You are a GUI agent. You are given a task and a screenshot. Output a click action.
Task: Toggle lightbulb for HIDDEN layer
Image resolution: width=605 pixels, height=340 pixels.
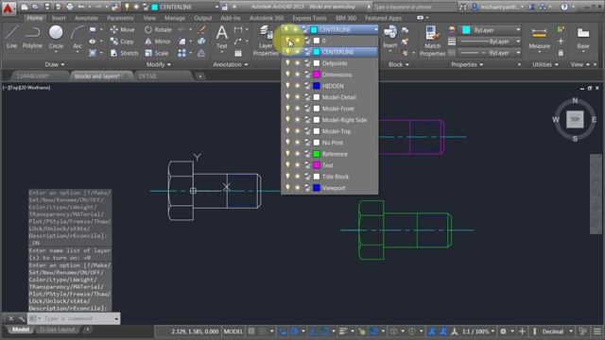(287, 86)
